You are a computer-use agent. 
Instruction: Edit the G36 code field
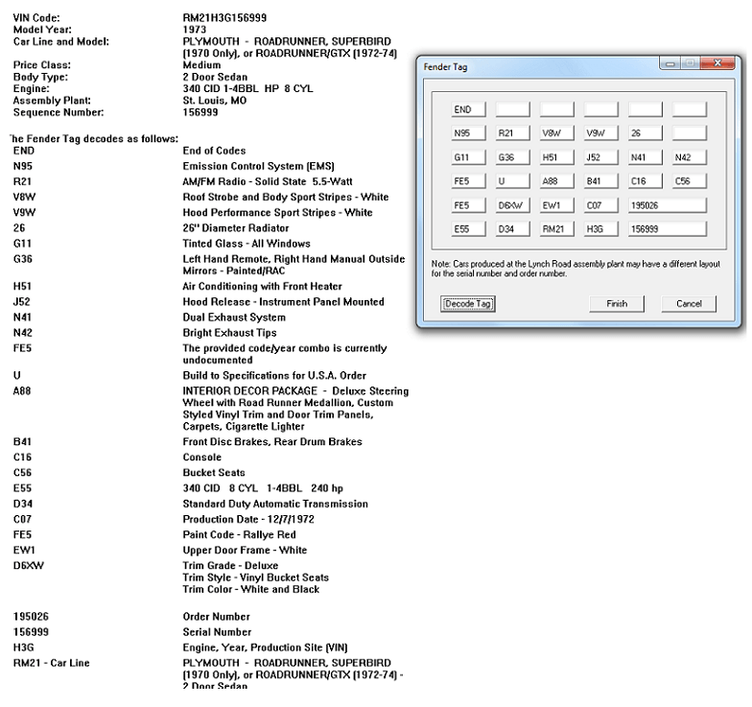click(x=513, y=157)
